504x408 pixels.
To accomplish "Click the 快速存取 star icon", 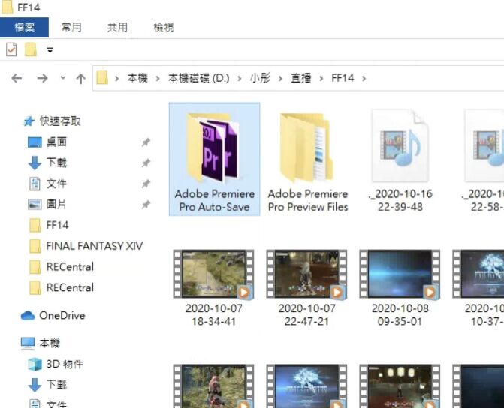I will pyautogui.click(x=29, y=121).
